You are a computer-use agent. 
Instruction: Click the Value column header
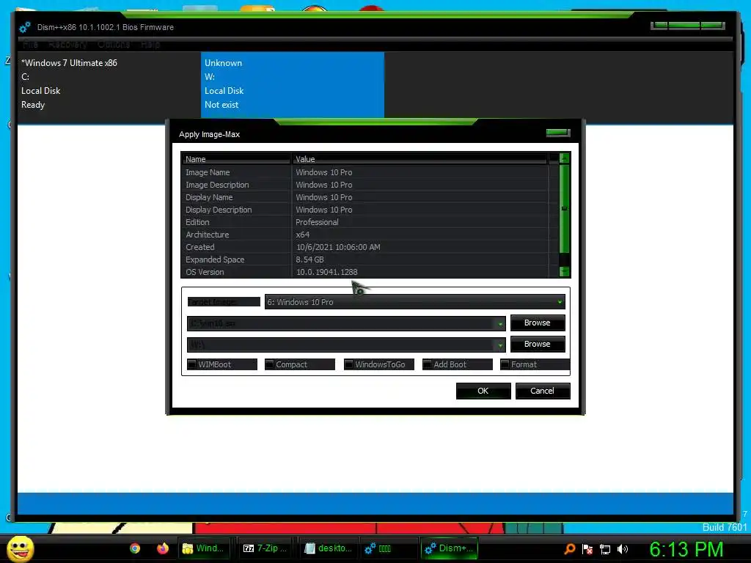pos(420,159)
